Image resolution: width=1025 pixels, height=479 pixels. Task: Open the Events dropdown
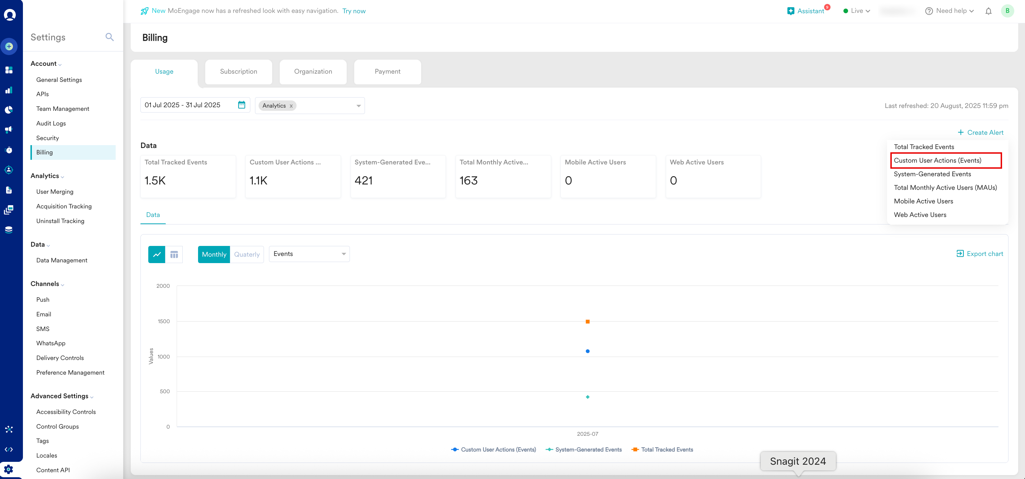(309, 254)
